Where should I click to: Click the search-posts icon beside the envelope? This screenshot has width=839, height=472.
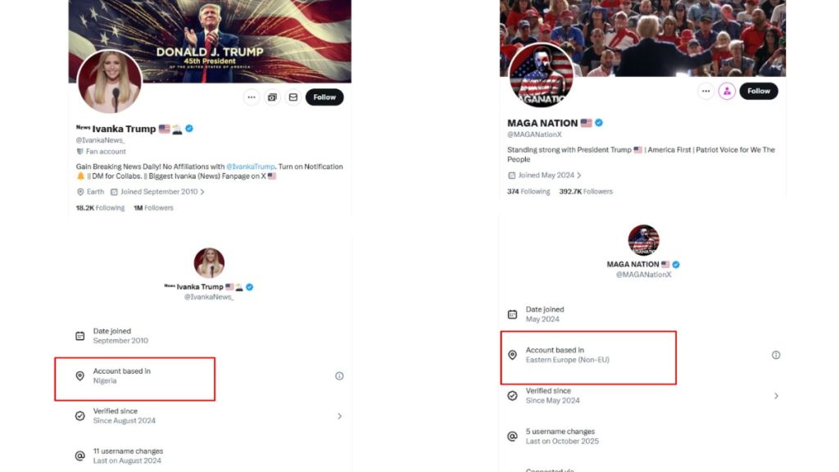(272, 98)
